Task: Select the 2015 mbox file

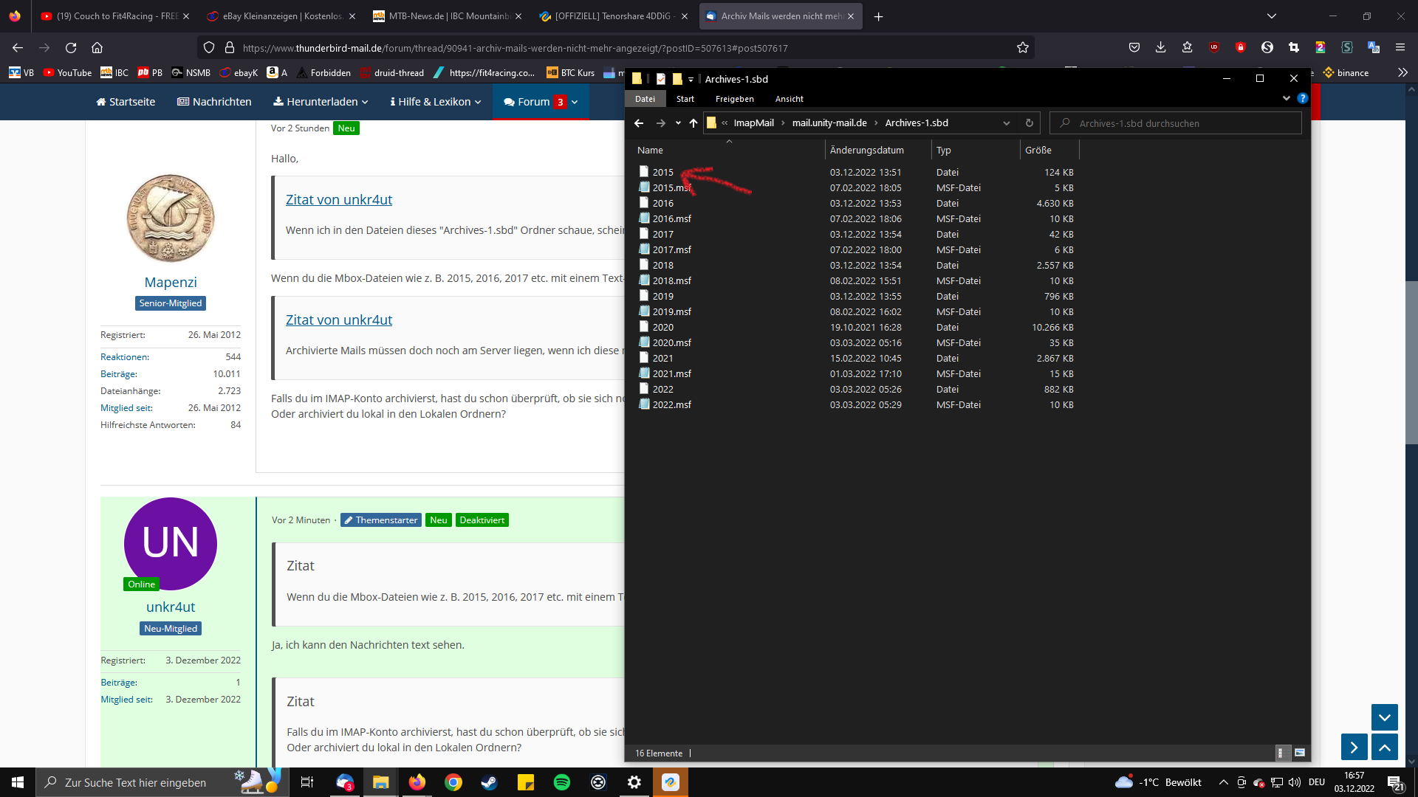Action: pyautogui.click(x=662, y=172)
